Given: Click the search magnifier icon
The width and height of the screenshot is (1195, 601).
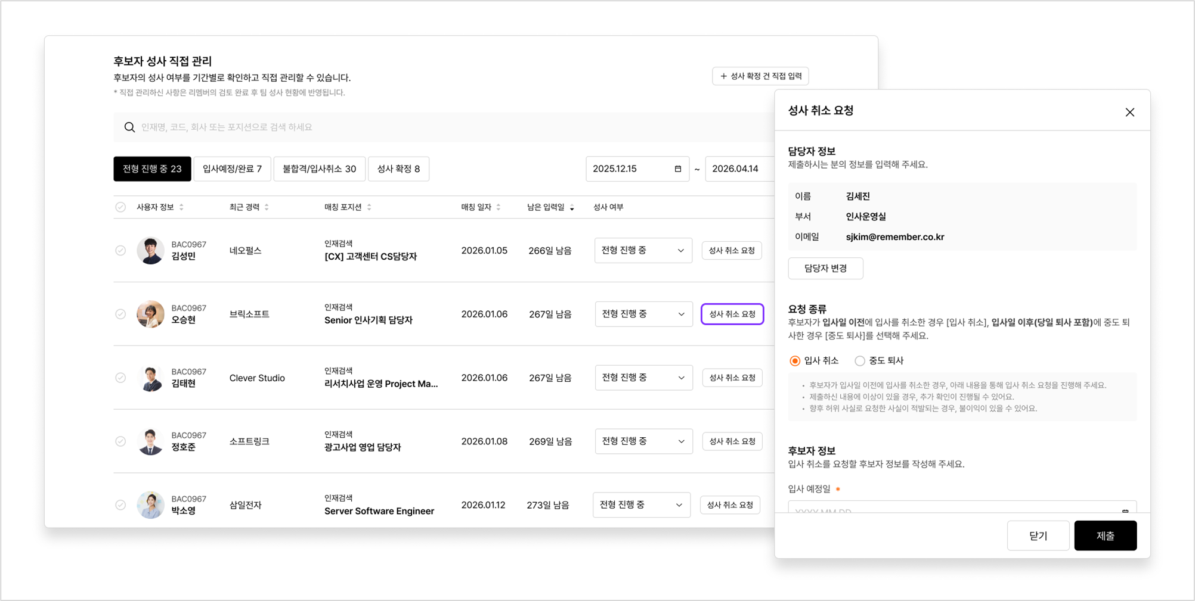Looking at the screenshot, I should (129, 127).
